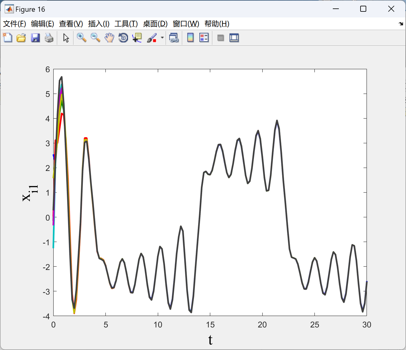The image size is (406, 350).
Task: Click the y-axis tick label 6
Action: pyautogui.click(x=48, y=70)
